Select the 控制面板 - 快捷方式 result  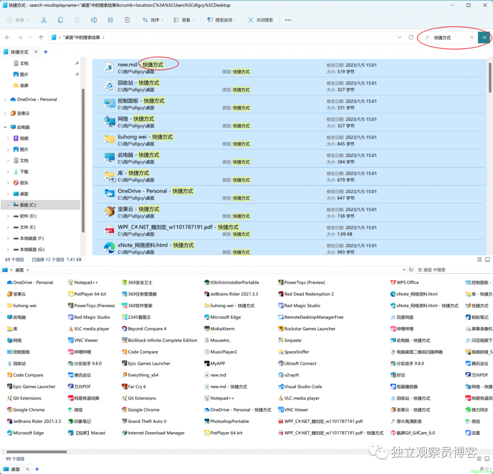[289, 104]
